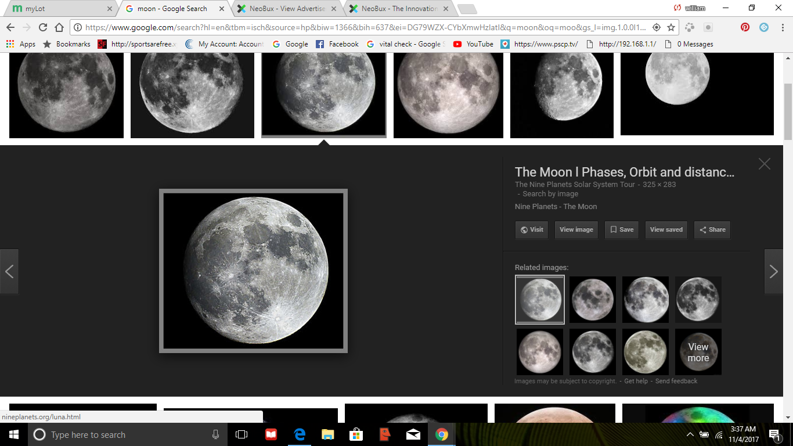
Task: Open the Google bookmark
Action: 290,44
